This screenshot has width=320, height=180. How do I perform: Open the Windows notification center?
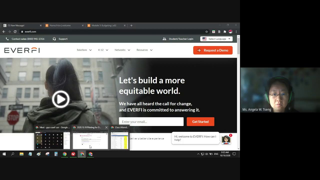tap(234, 154)
